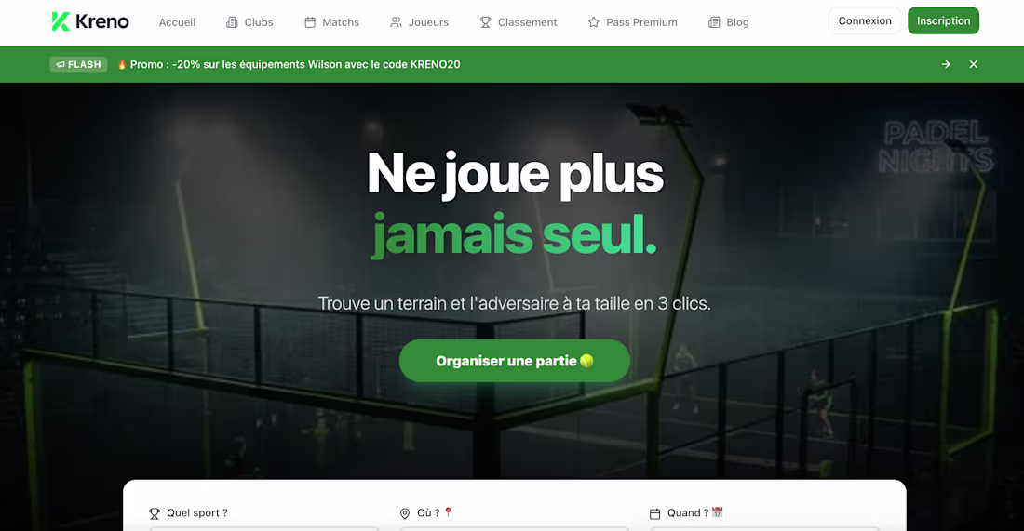Open the Wilson KRENO20 promo text link
This screenshot has width=1024, height=531.
[x=295, y=64]
